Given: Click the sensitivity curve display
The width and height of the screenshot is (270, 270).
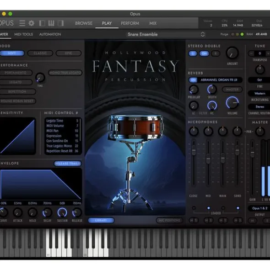Looking at the screenshot, I should tap(17, 136).
